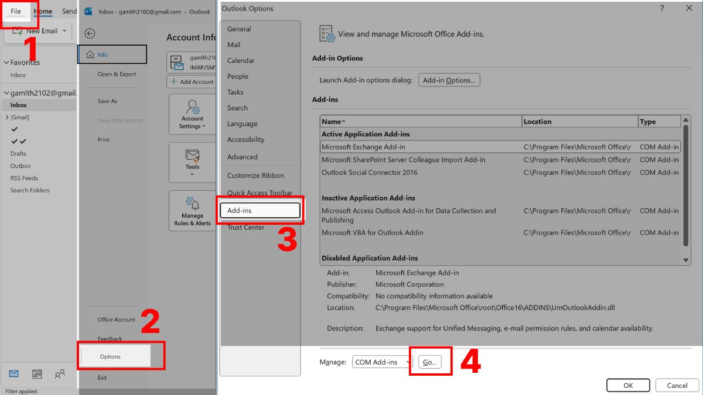The image size is (703, 395).
Task: Open the bold Inbox folder under gamlth2102 account
Action: [19, 105]
